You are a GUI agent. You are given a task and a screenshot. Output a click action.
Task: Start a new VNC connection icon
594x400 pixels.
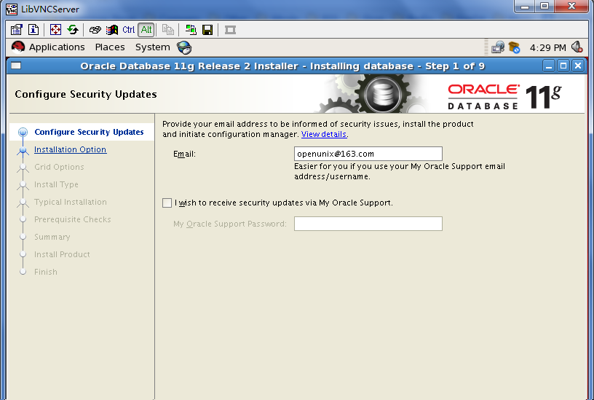(x=191, y=30)
